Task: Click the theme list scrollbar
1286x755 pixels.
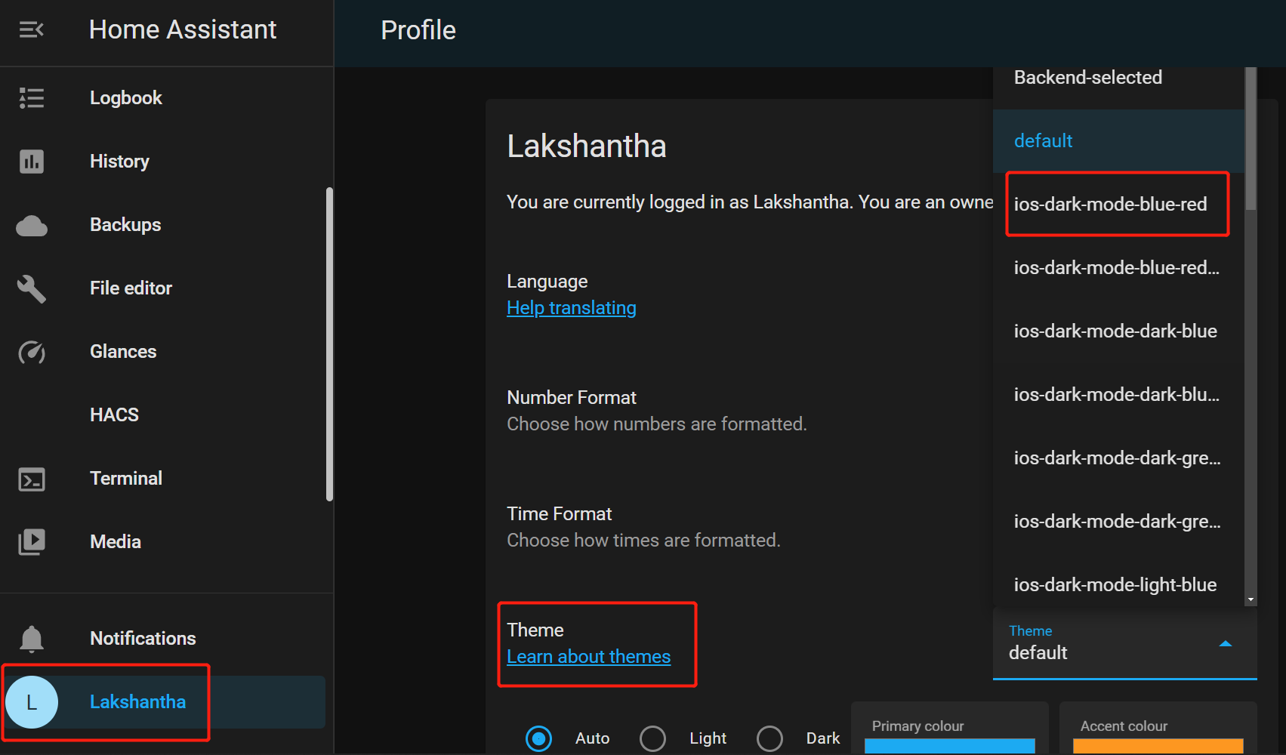Action: [1251, 138]
